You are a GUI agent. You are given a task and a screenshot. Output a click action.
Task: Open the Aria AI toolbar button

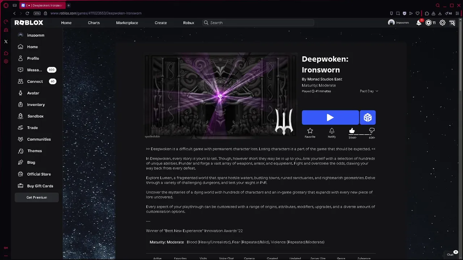tap(449, 13)
